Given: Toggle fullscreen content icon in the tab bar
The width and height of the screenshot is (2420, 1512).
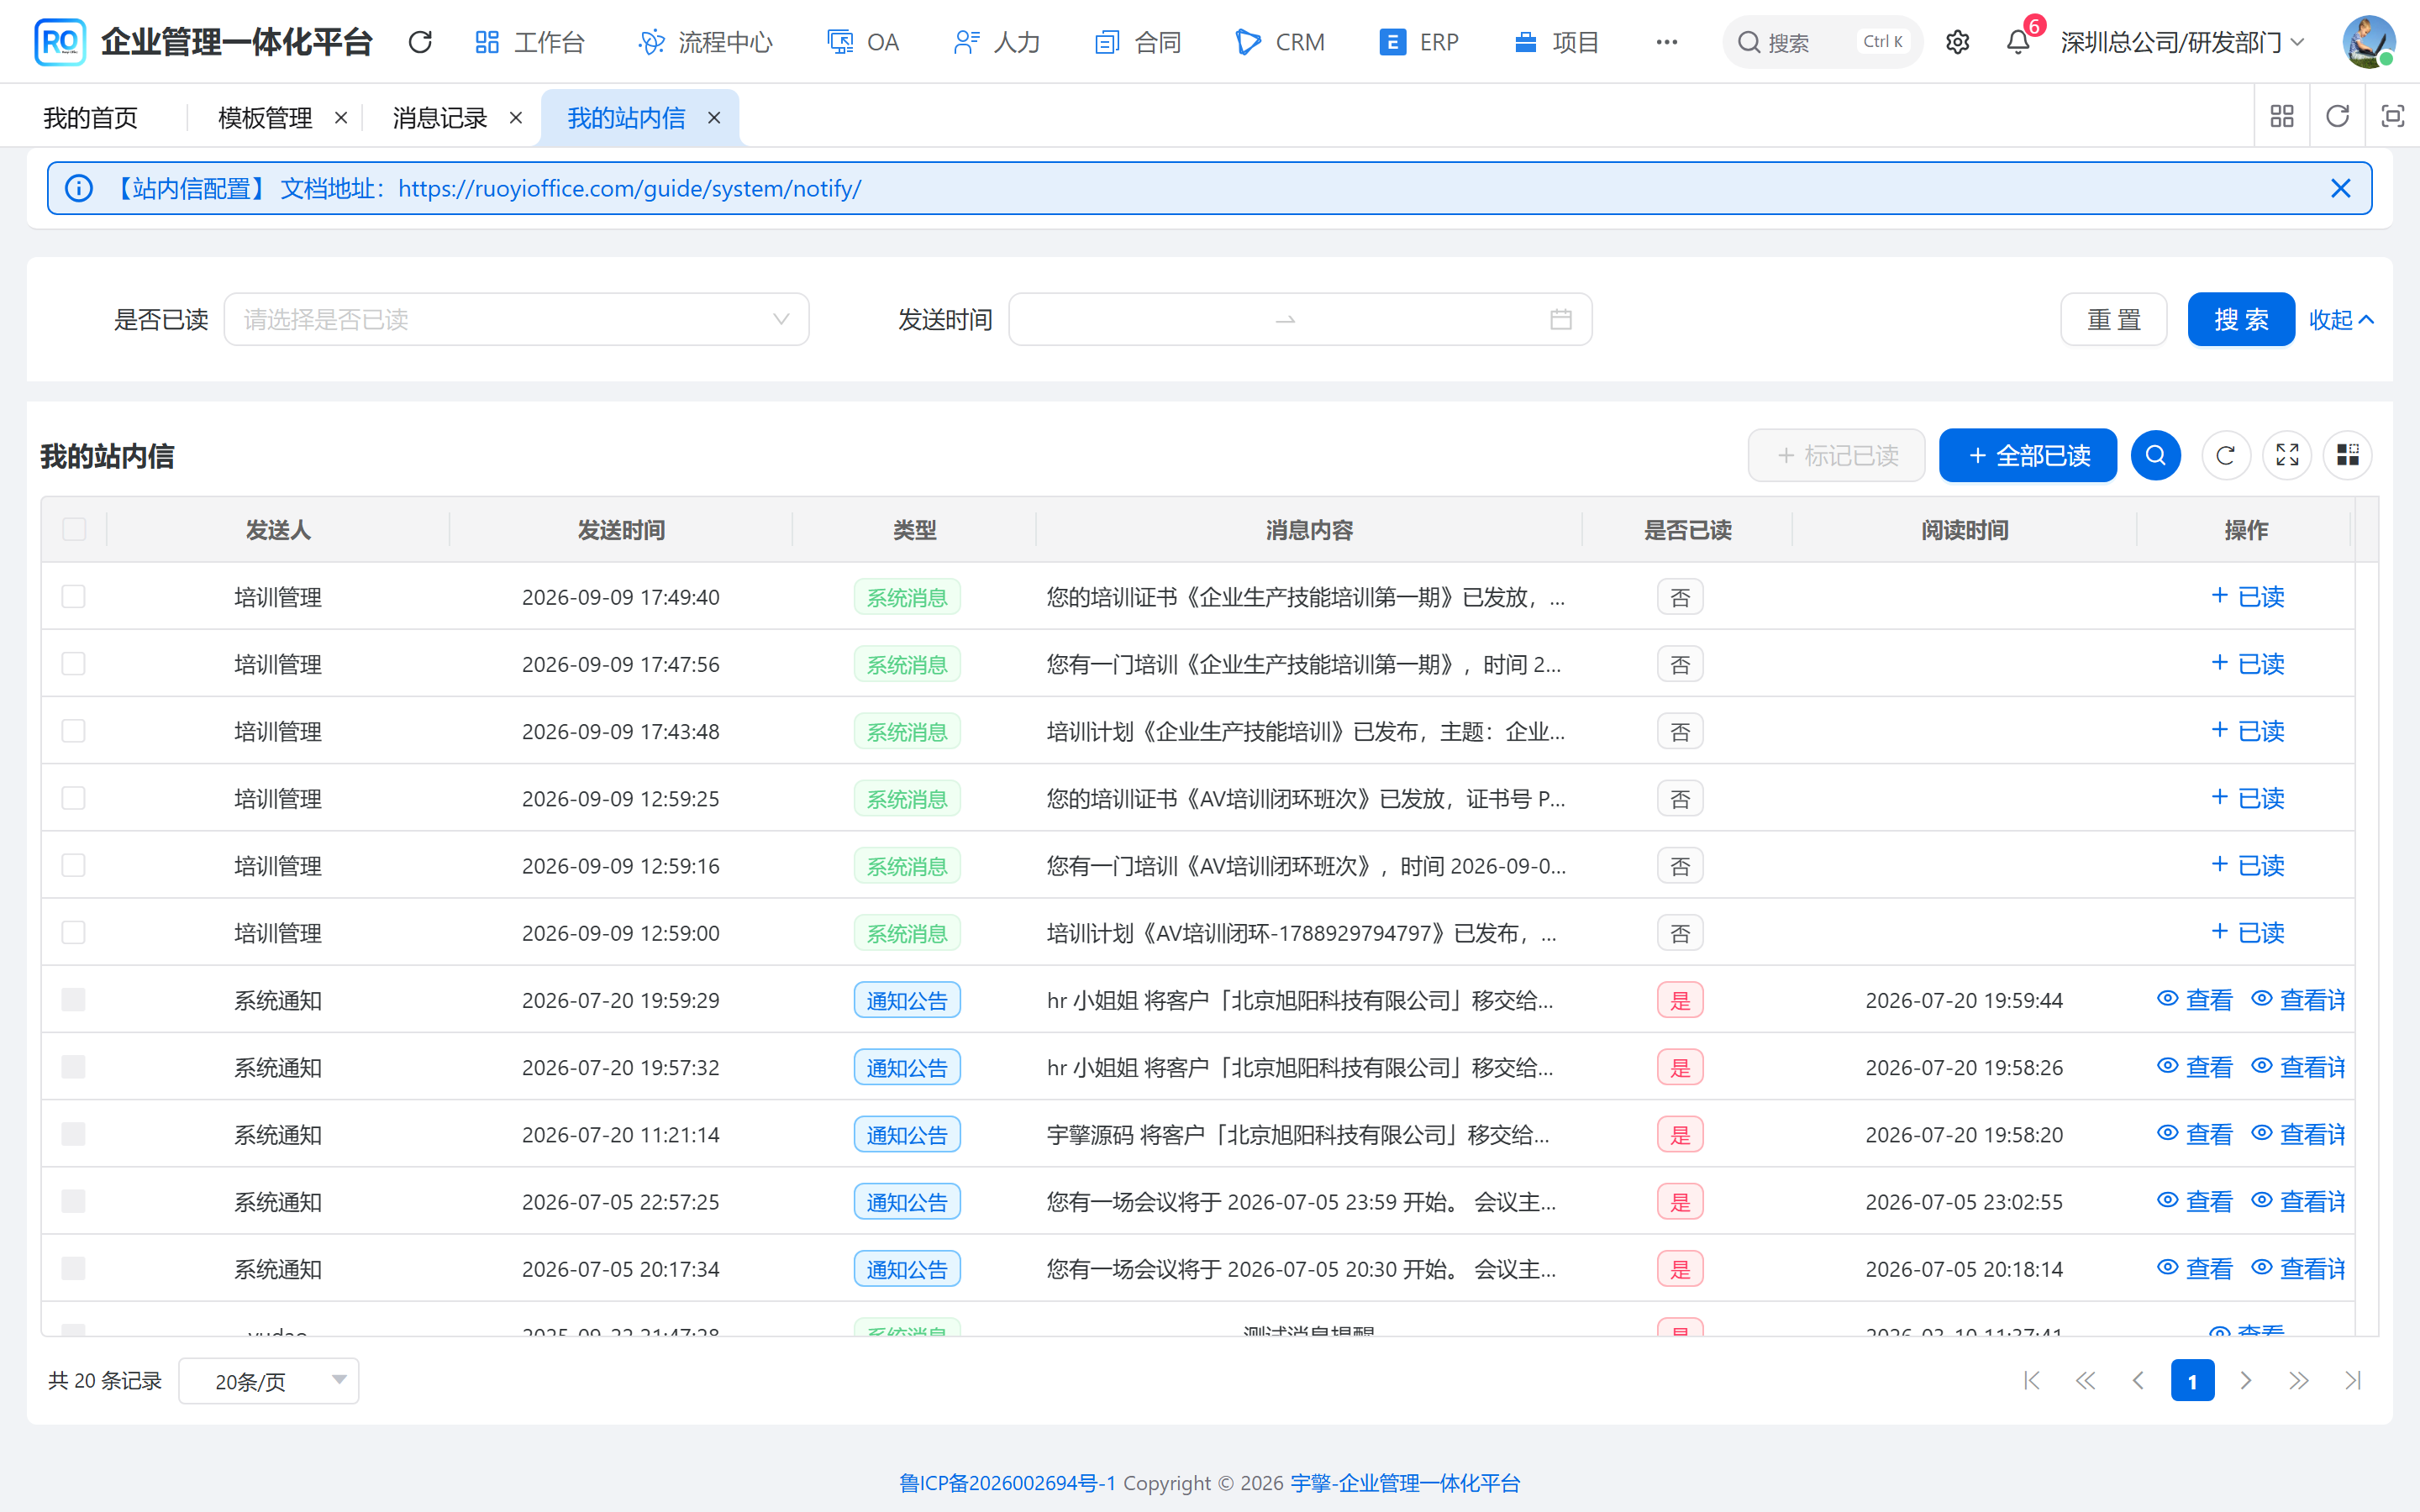Looking at the screenshot, I should 2392,117.
